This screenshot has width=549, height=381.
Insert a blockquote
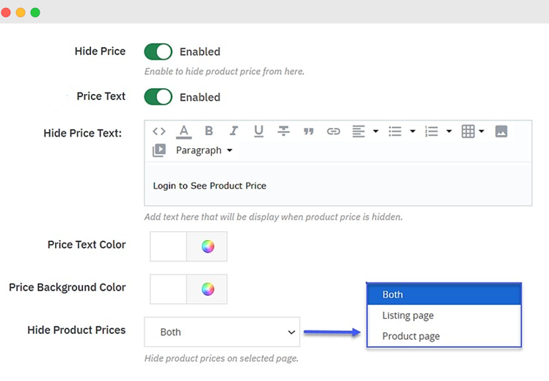point(308,131)
